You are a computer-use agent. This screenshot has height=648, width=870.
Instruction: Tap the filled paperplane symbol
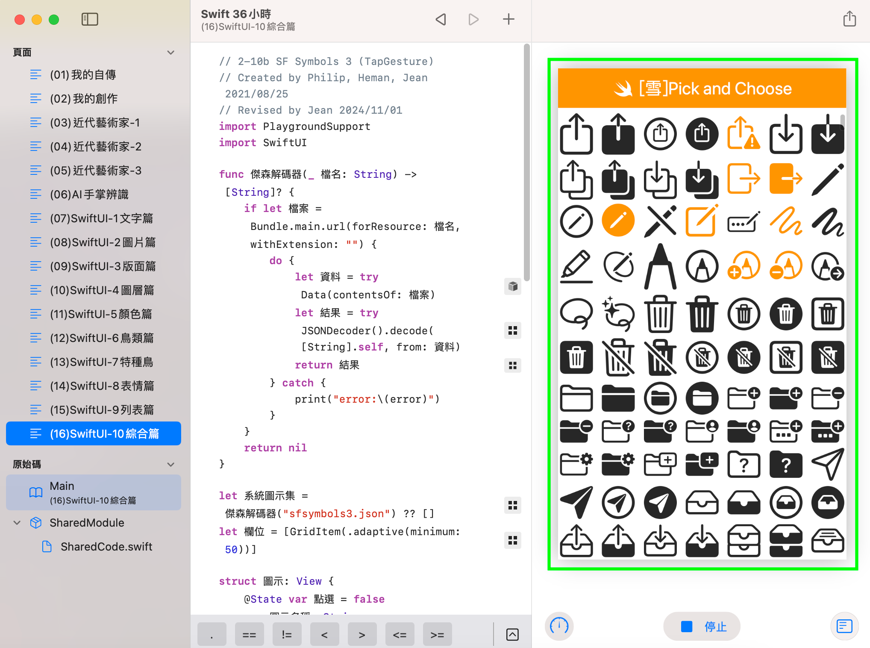point(576,502)
